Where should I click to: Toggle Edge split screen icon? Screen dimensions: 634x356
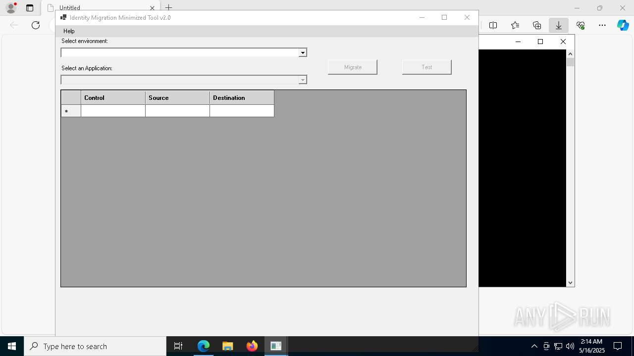493,25
